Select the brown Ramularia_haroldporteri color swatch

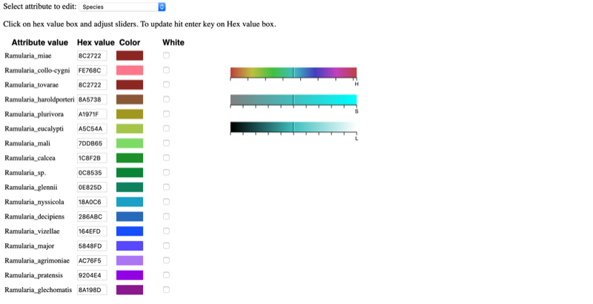pyautogui.click(x=130, y=99)
